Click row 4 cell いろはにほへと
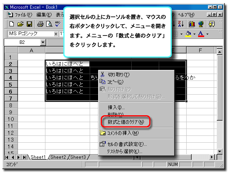 (x=68, y=77)
